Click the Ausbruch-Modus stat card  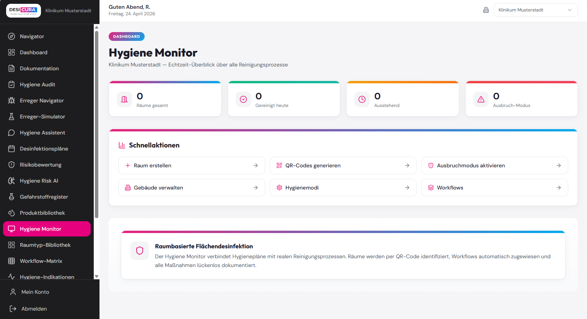tap(522, 99)
